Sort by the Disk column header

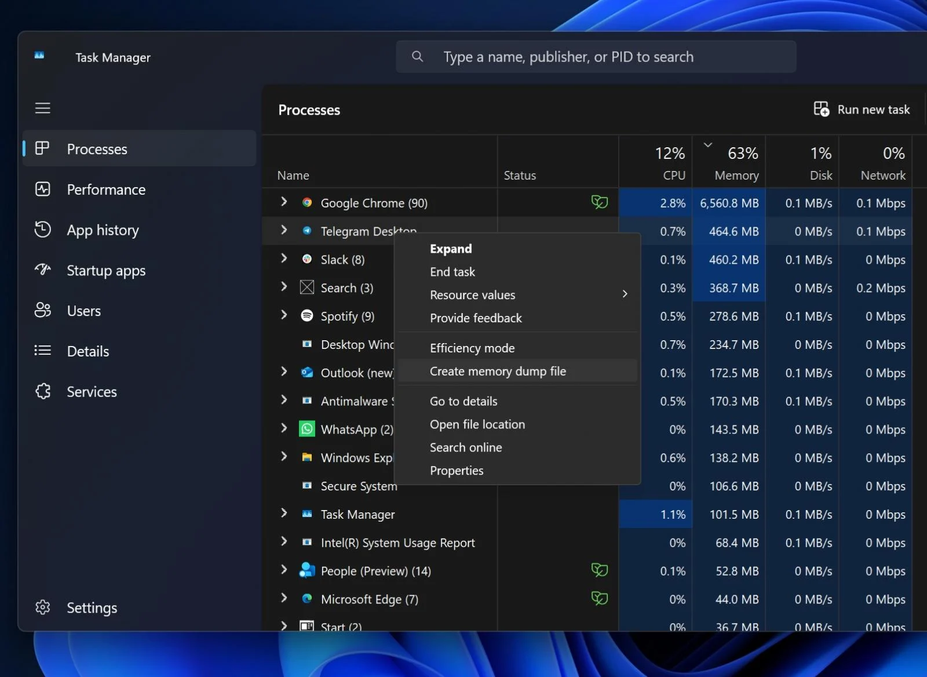click(x=802, y=162)
